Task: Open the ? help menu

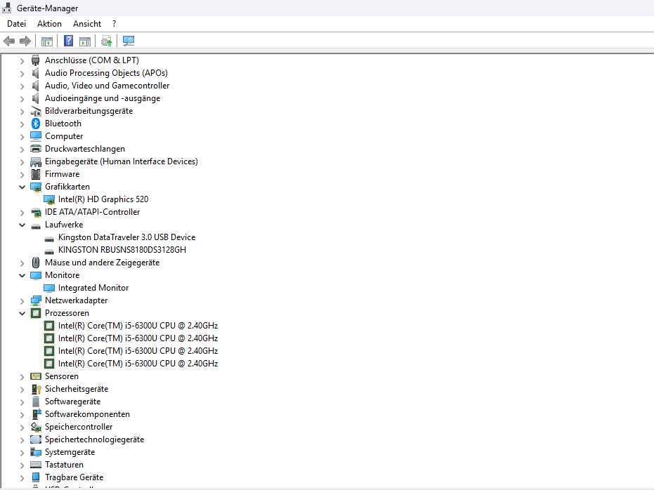Action: (114, 24)
